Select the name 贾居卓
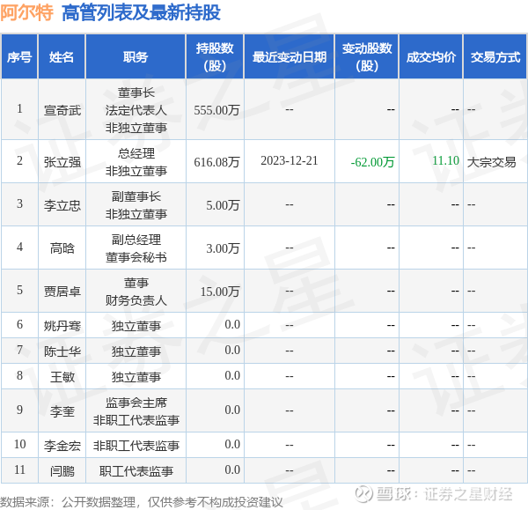 [62, 292]
